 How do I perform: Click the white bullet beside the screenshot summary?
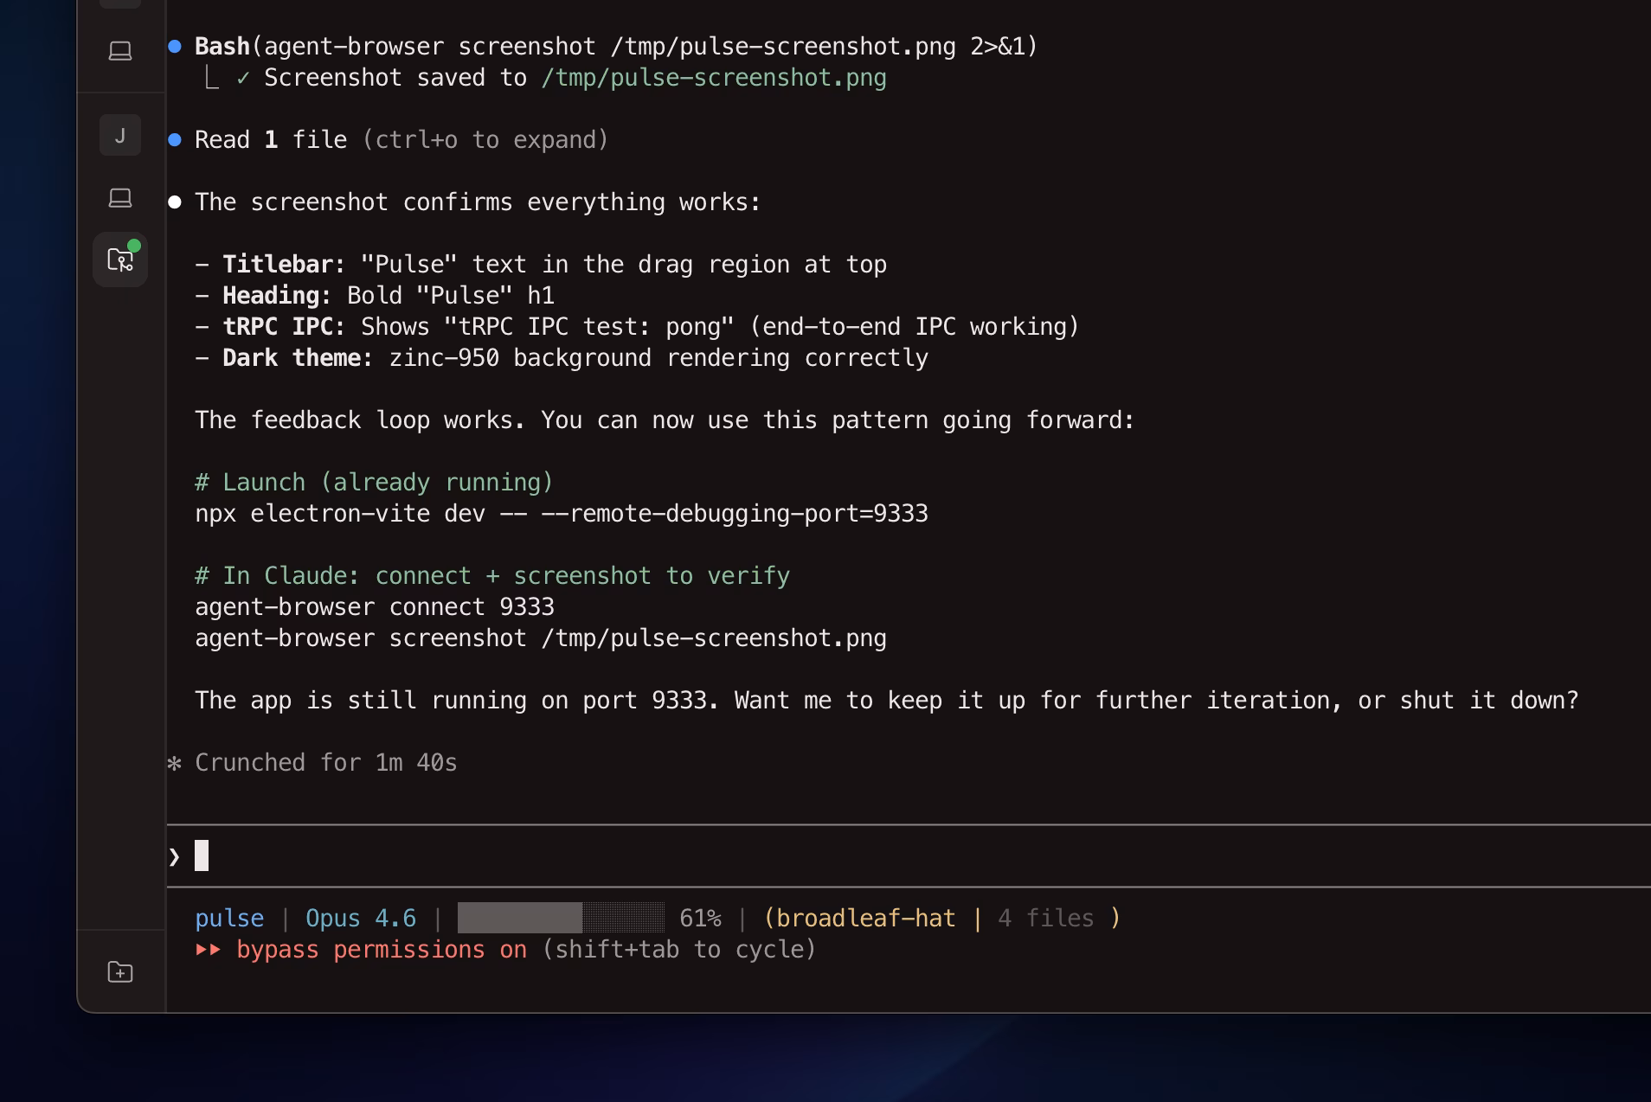(175, 202)
